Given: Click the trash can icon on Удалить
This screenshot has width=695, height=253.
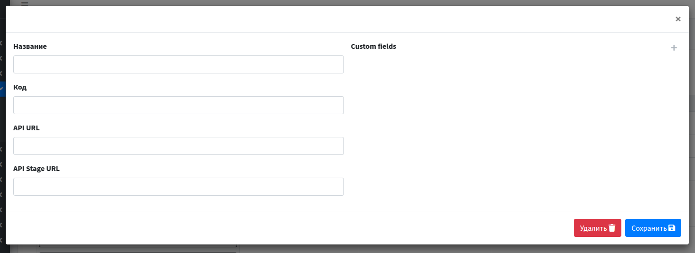Looking at the screenshot, I should point(612,228).
